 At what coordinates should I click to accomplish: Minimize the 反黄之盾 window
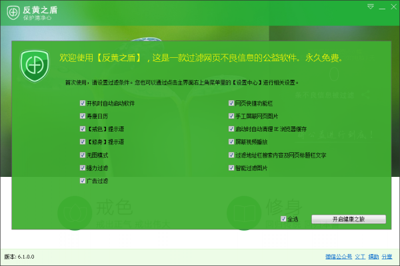382,8
